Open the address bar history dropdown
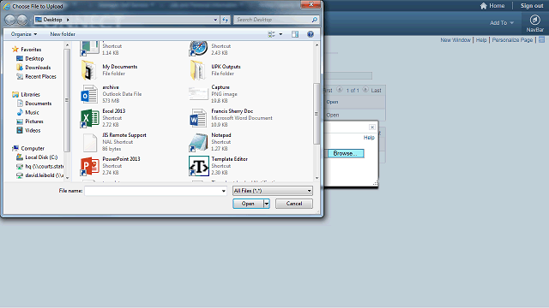 [215, 20]
